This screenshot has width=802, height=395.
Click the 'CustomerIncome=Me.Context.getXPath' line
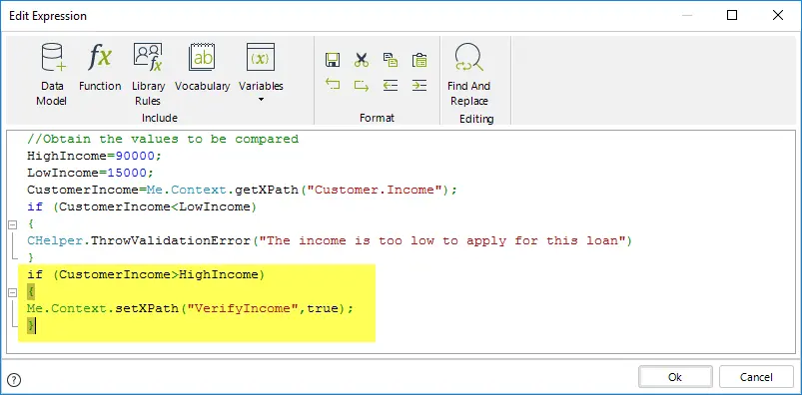tap(242, 191)
